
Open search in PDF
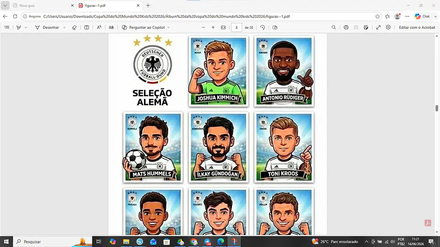click(x=334, y=27)
